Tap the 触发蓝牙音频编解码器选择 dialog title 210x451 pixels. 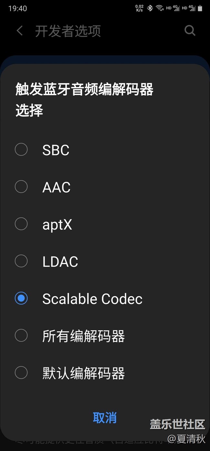84,100
